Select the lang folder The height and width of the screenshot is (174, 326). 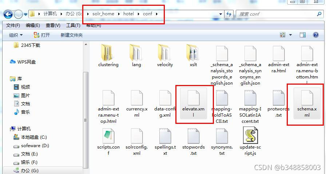point(136,55)
